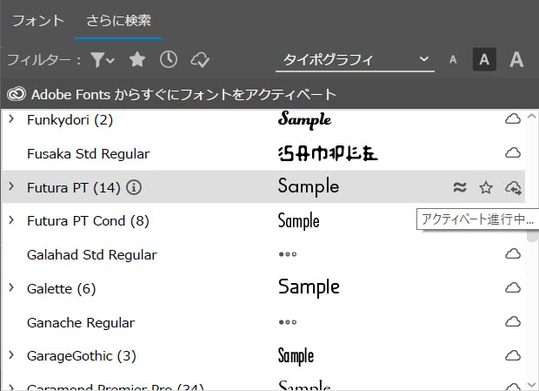Click the Funkydori Sample preview

click(x=305, y=120)
